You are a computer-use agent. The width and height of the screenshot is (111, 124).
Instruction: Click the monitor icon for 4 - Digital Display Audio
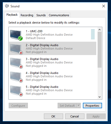(x=16, y=77)
